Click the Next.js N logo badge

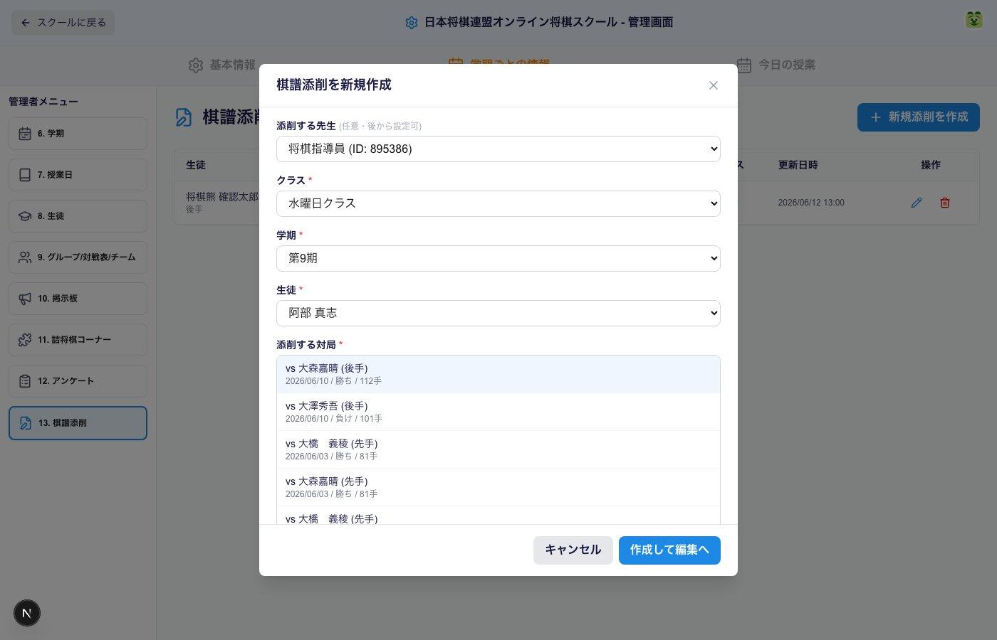(x=27, y=613)
